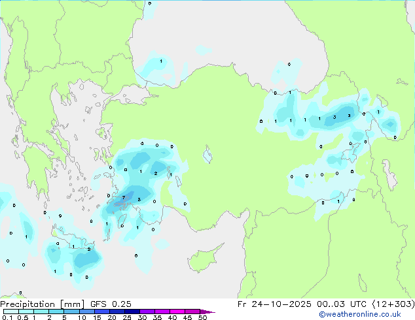Click legend label '0.5'
This screenshot has width=415, height=320.
pyautogui.click(x=23, y=317)
